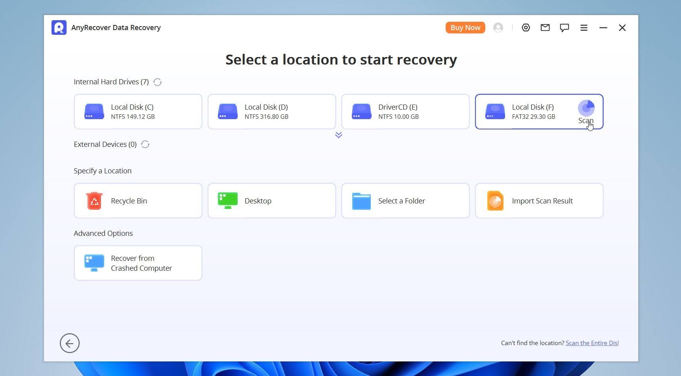Select the Local Disk (C) drive
This screenshot has width=681, height=376.
(x=138, y=112)
